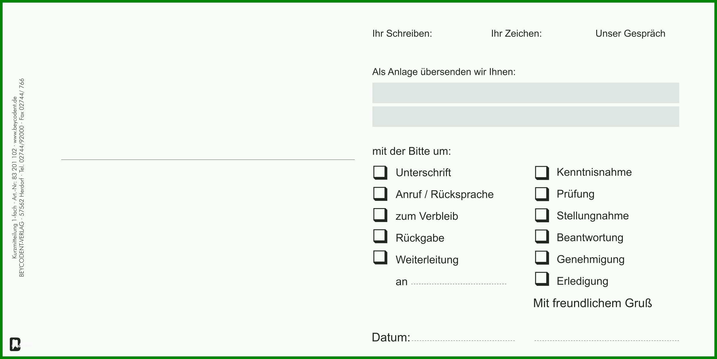The height and width of the screenshot is (359, 717).
Task: Click the Beycodent tooth logo icon
Action: [x=15, y=344]
